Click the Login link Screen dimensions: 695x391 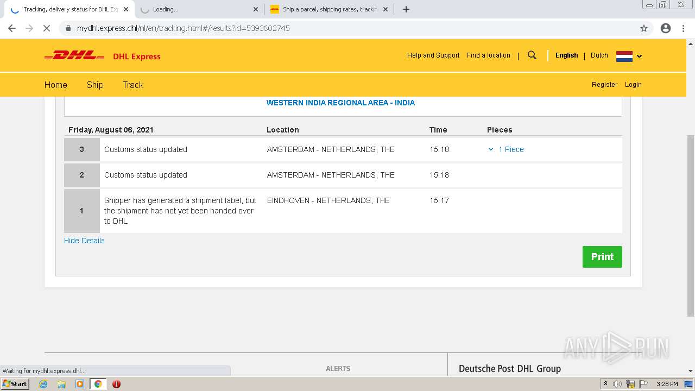click(633, 85)
